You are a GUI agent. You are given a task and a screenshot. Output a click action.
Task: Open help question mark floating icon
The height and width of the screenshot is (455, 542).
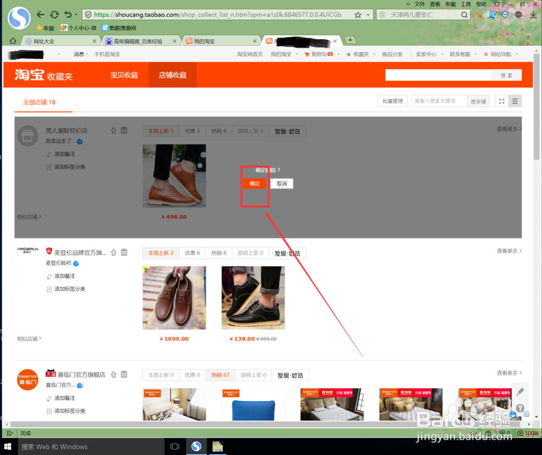520,408
